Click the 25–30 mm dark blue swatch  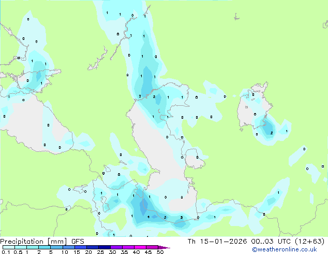coord(105,247)
